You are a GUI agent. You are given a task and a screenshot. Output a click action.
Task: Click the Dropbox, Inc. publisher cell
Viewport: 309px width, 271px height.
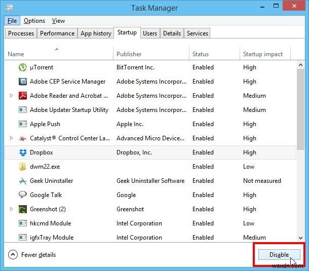(x=134, y=152)
